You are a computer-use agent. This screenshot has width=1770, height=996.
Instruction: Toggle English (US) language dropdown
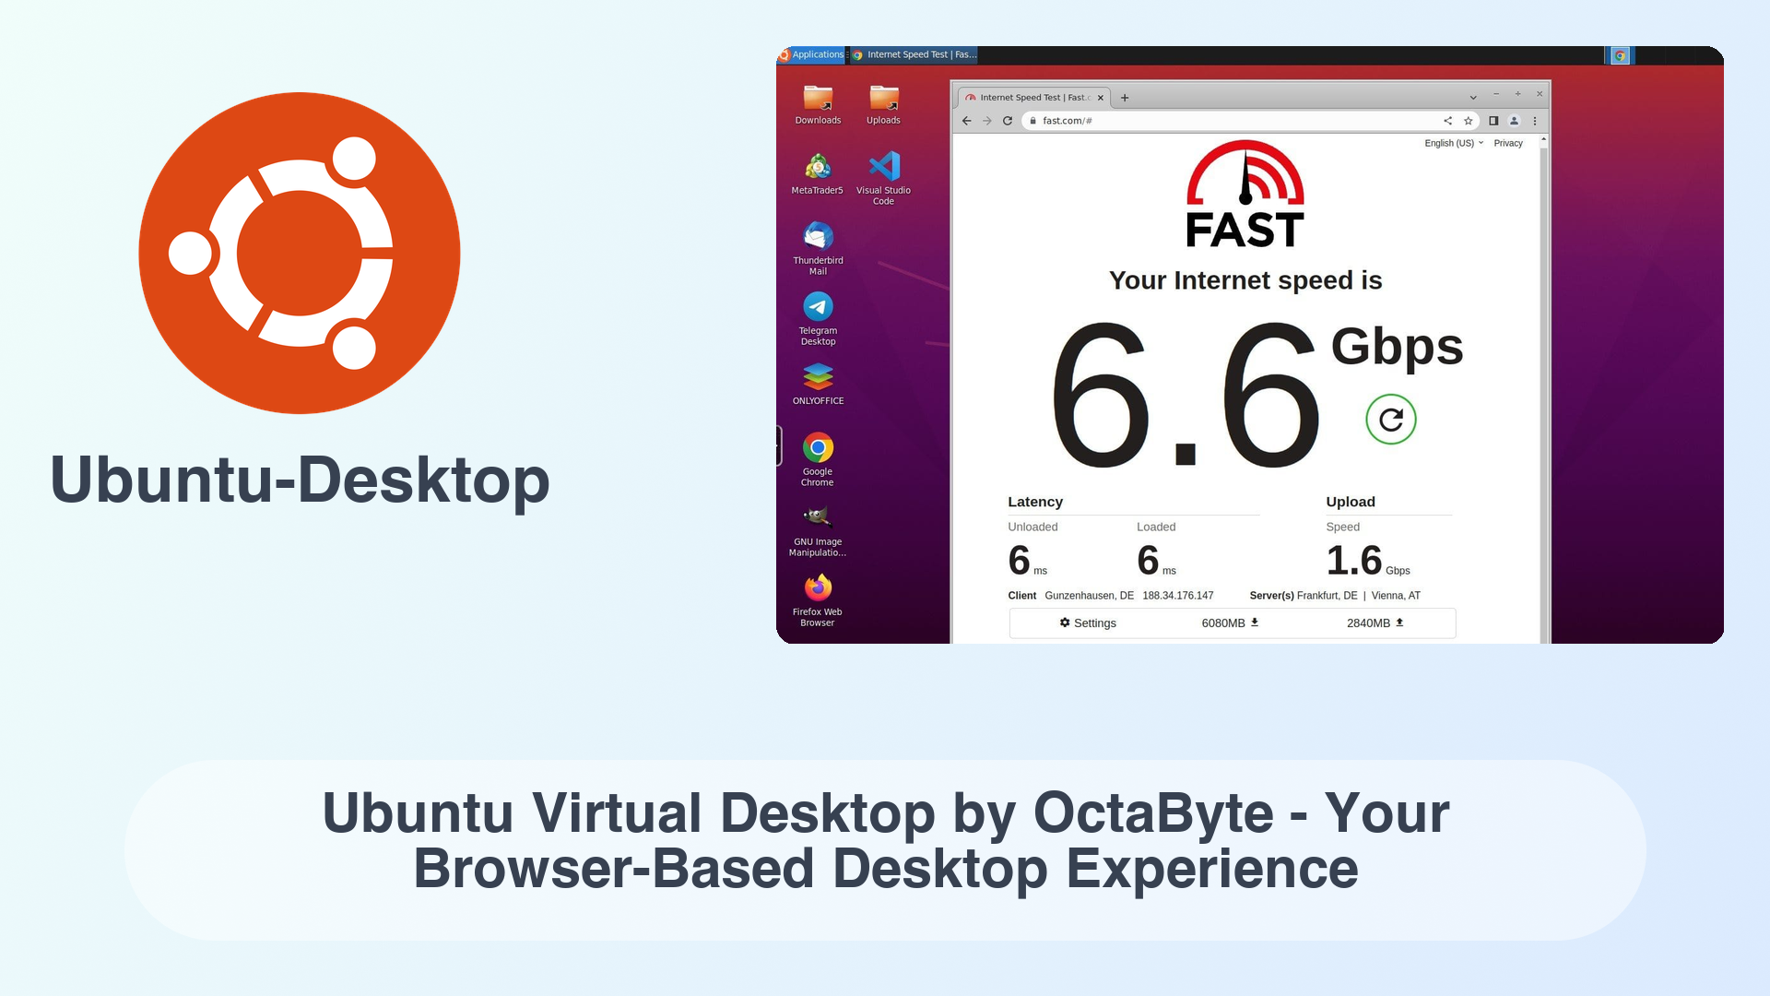point(1454,142)
